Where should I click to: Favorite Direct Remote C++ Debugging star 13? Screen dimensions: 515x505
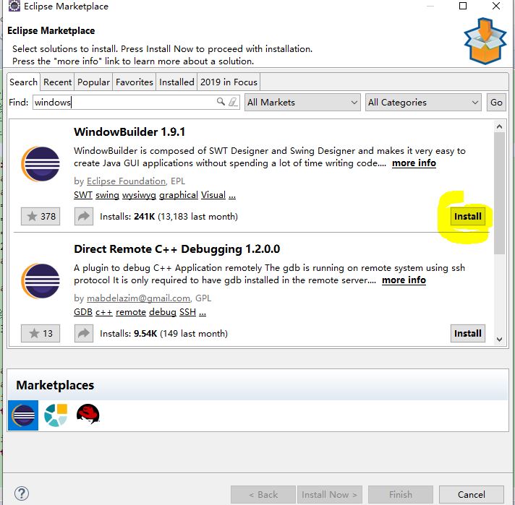(x=41, y=333)
